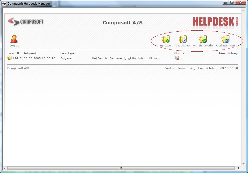Image resolution: width=248 pixels, height=173 pixels.
Task: Click vertical scrollbar down arrow
Action: point(243,164)
